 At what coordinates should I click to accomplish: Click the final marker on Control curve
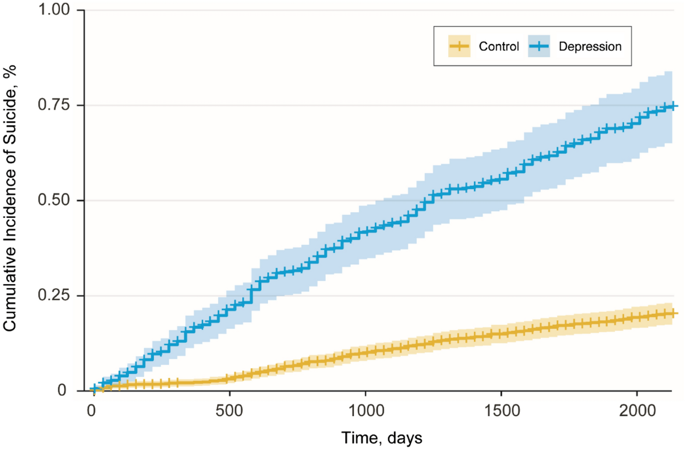(x=673, y=313)
